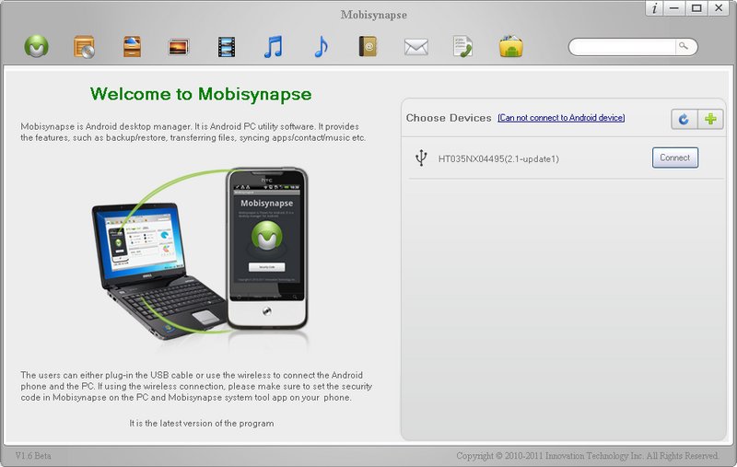Click the search magnifier button
This screenshot has height=467, width=737.
point(684,46)
